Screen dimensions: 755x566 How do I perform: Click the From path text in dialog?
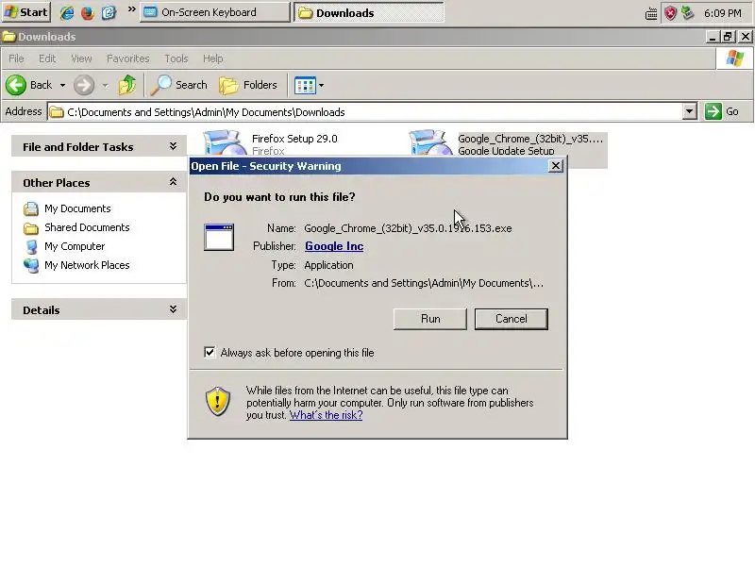tap(424, 283)
